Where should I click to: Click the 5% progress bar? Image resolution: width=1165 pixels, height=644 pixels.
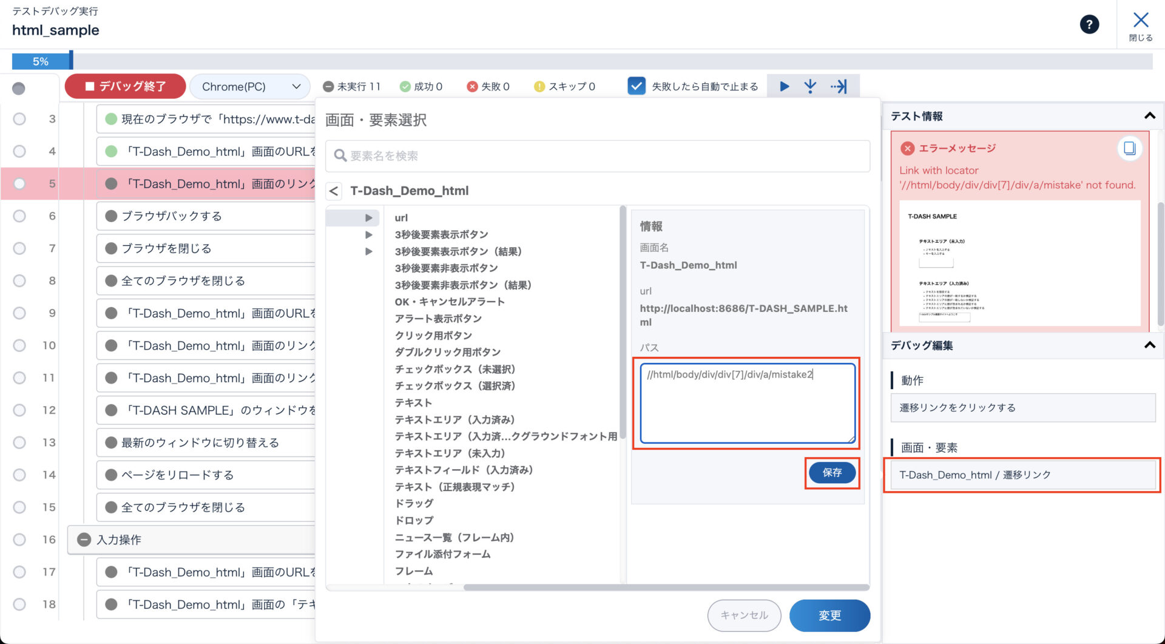(x=41, y=61)
